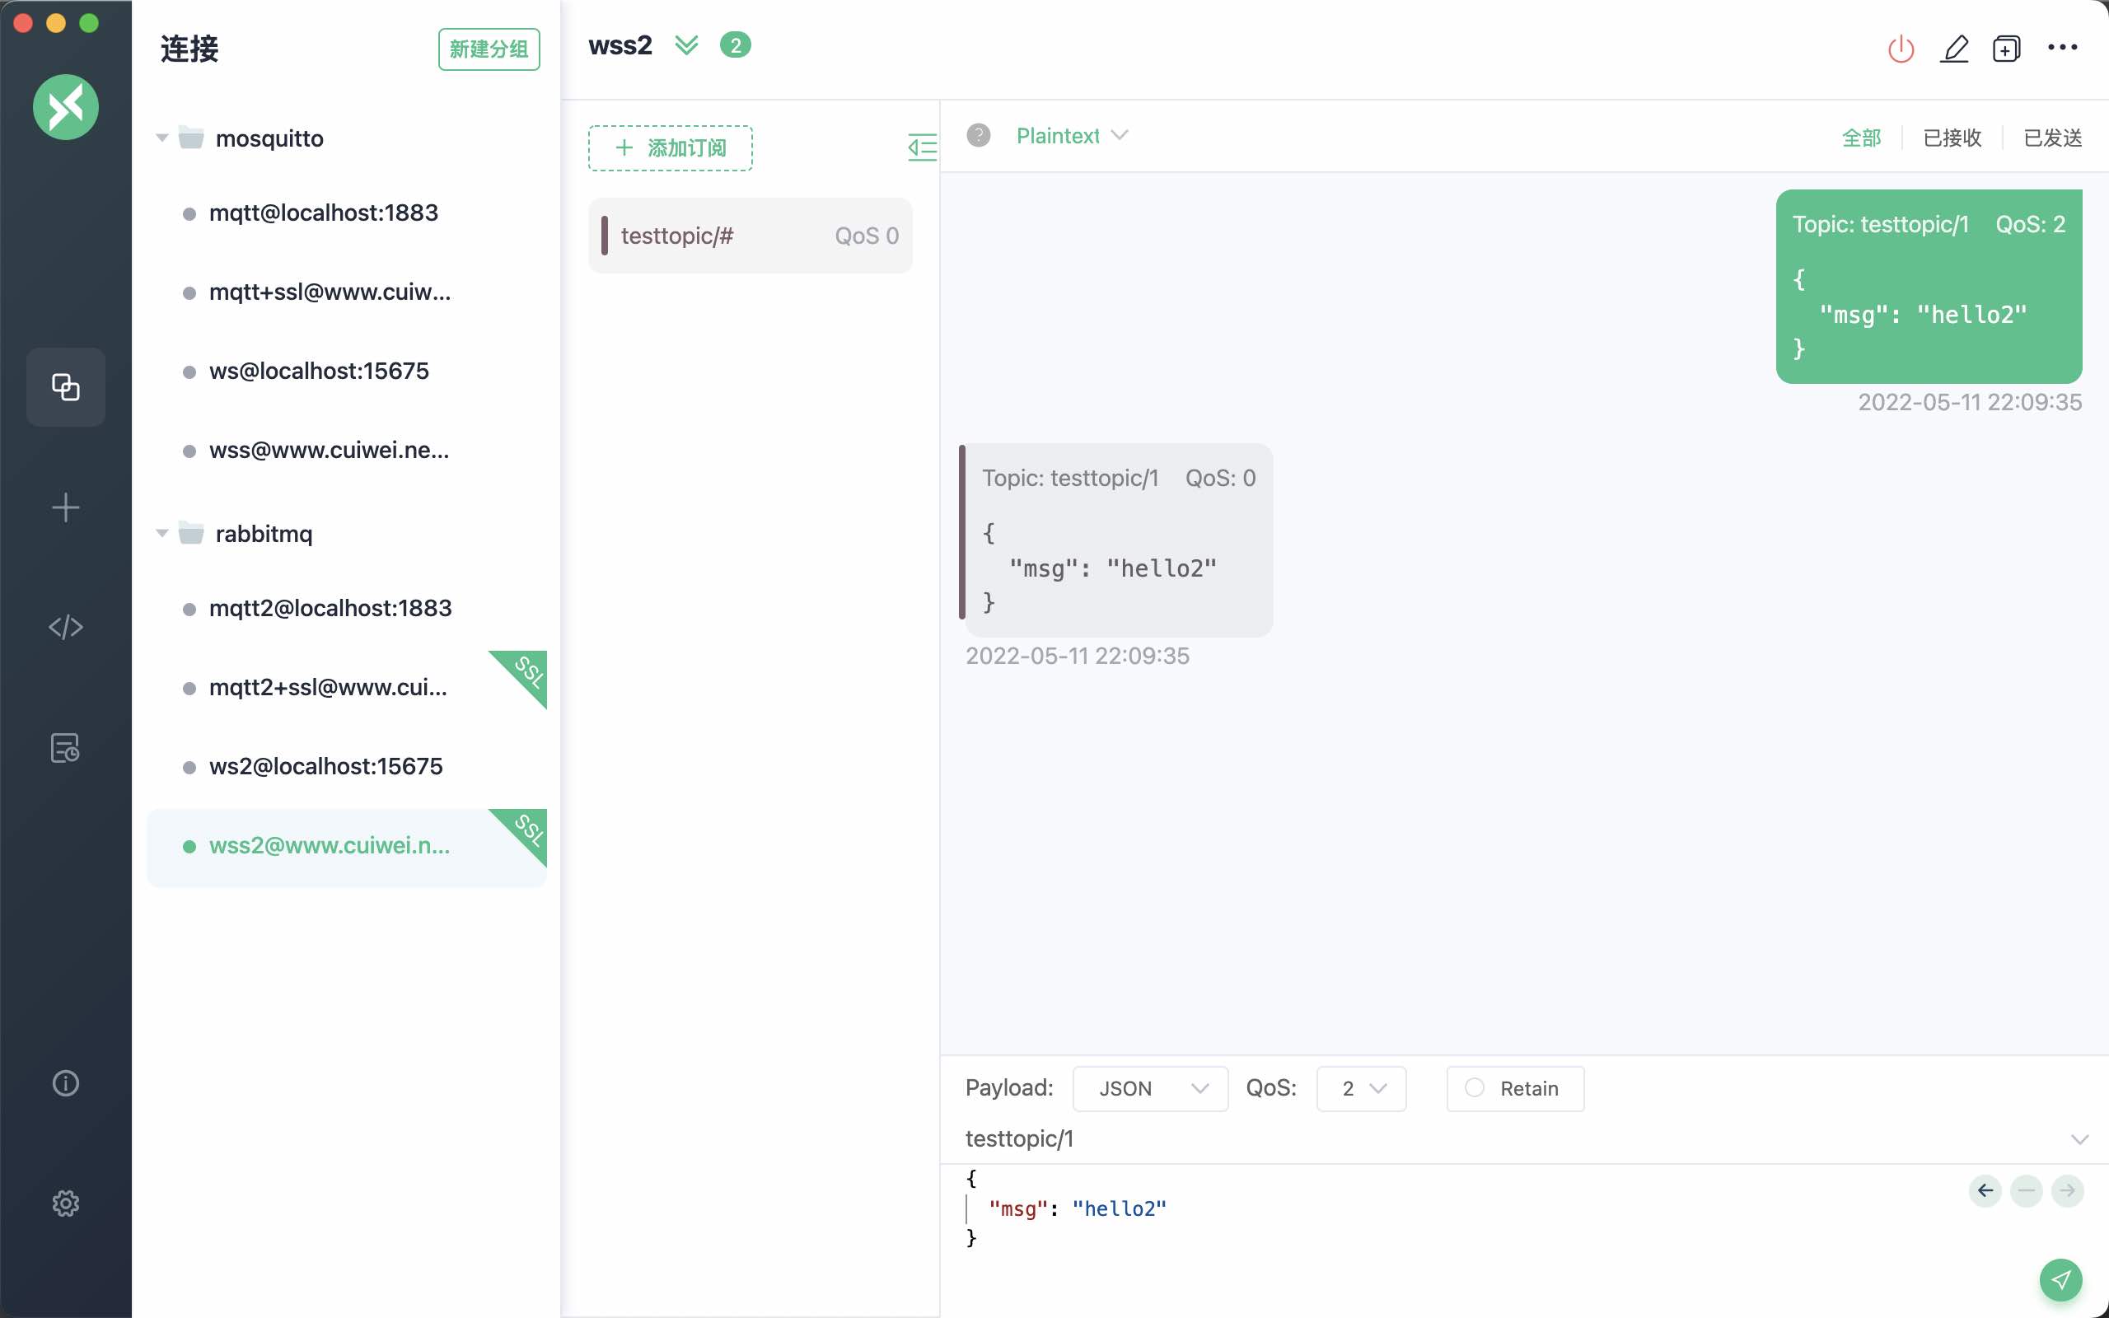Click the mosquitto folder icon
The height and width of the screenshot is (1318, 2109).
pyautogui.click(x=191, y=138)
